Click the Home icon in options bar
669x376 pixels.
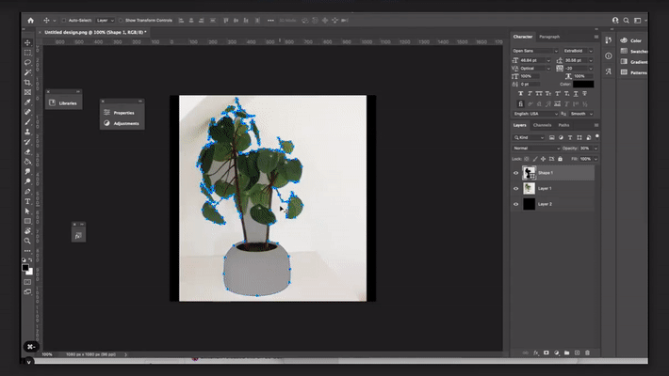[30, 19]
